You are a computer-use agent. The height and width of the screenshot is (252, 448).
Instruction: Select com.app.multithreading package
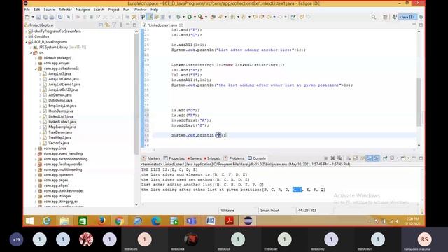[63, 169]
